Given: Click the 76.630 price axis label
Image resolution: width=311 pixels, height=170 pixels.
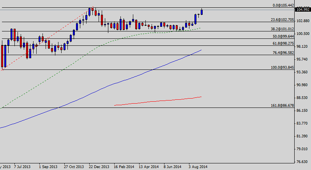Looking at the screenshot, I should coord(303,161).
